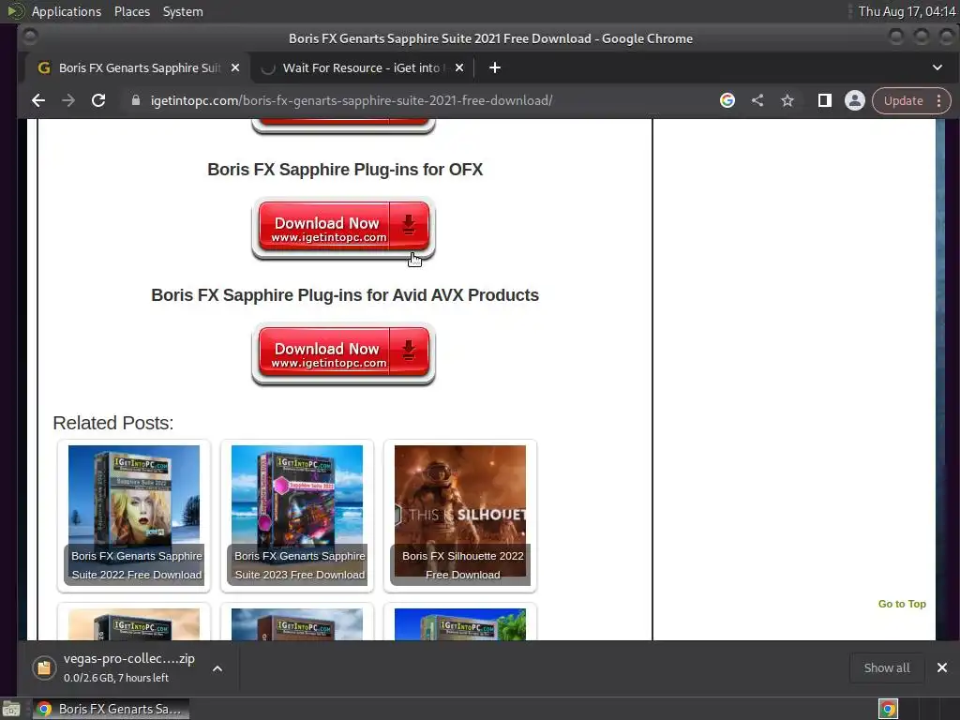Screen dimensions: 960x720
Task: Expand tab search dropdown arrow
Action: (937, 67)
